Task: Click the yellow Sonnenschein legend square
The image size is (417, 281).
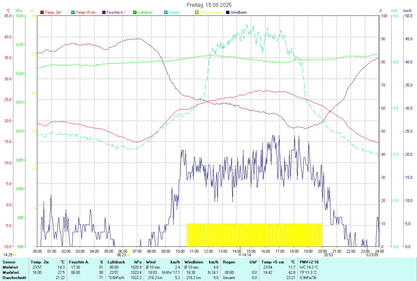Action: pos(197,12)
